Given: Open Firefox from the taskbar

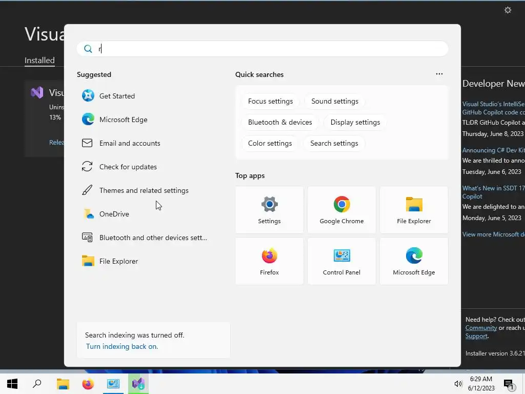Looking at the screenshot, I should point(88,384).
